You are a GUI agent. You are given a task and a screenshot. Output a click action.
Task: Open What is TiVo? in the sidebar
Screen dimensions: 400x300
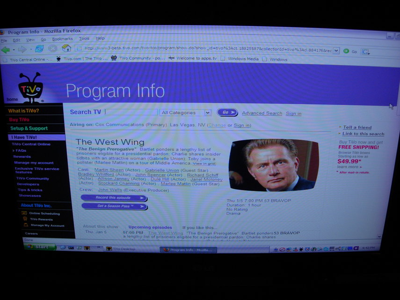tap(24, 111)
